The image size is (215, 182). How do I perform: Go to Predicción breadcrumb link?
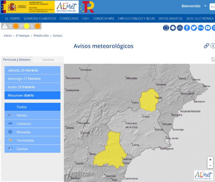coord(41,36)
